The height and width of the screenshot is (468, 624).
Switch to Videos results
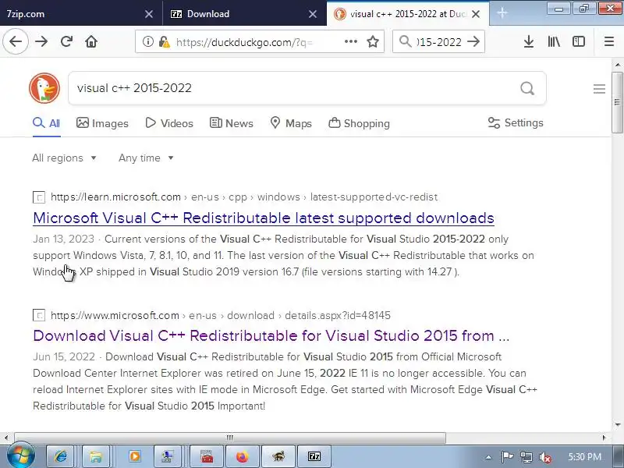click(x=169, y=123)
